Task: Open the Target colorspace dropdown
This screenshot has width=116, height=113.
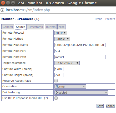Action: click(x=67, y=63)
